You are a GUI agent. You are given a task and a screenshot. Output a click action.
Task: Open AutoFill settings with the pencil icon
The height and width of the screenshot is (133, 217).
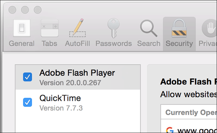click(x=78, y=28)
